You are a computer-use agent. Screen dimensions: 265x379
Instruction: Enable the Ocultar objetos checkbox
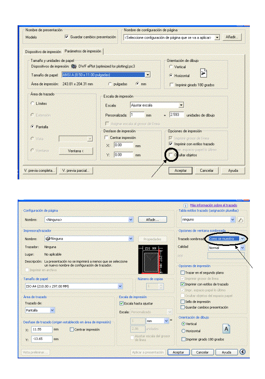click(x=171, y=155)
